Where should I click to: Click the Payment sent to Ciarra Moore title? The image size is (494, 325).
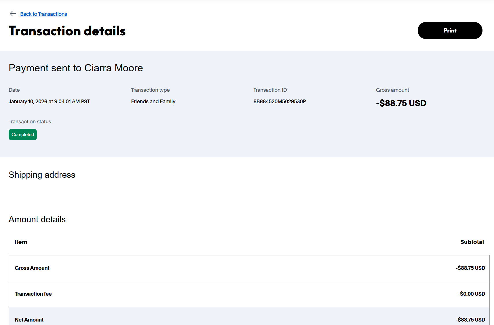[76, 68]
